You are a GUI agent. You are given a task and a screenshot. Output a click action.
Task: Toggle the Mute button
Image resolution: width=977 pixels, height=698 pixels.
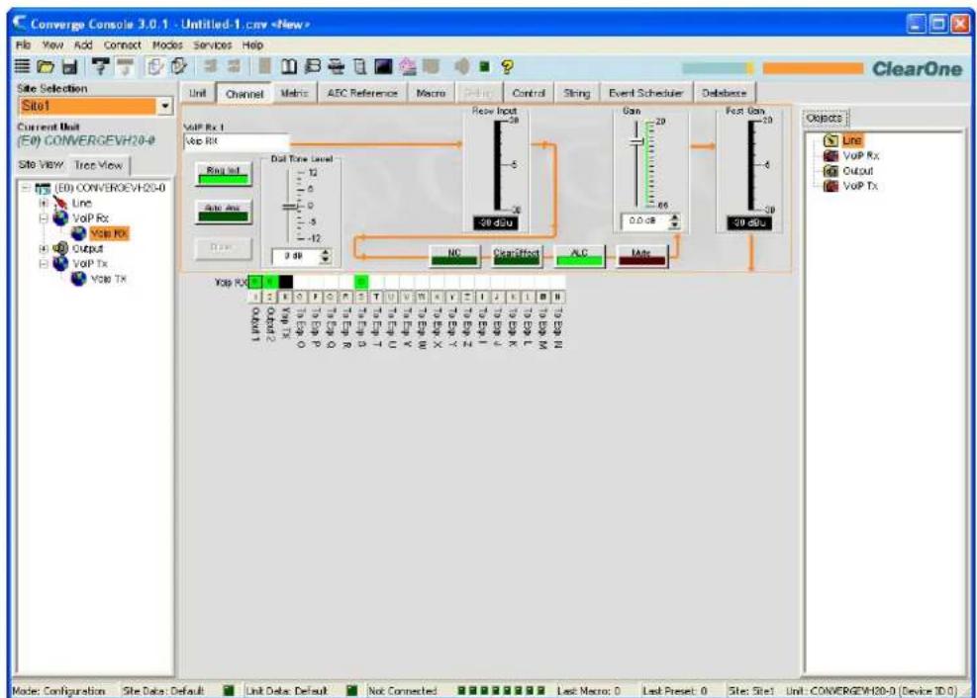(x=641, y=256)
